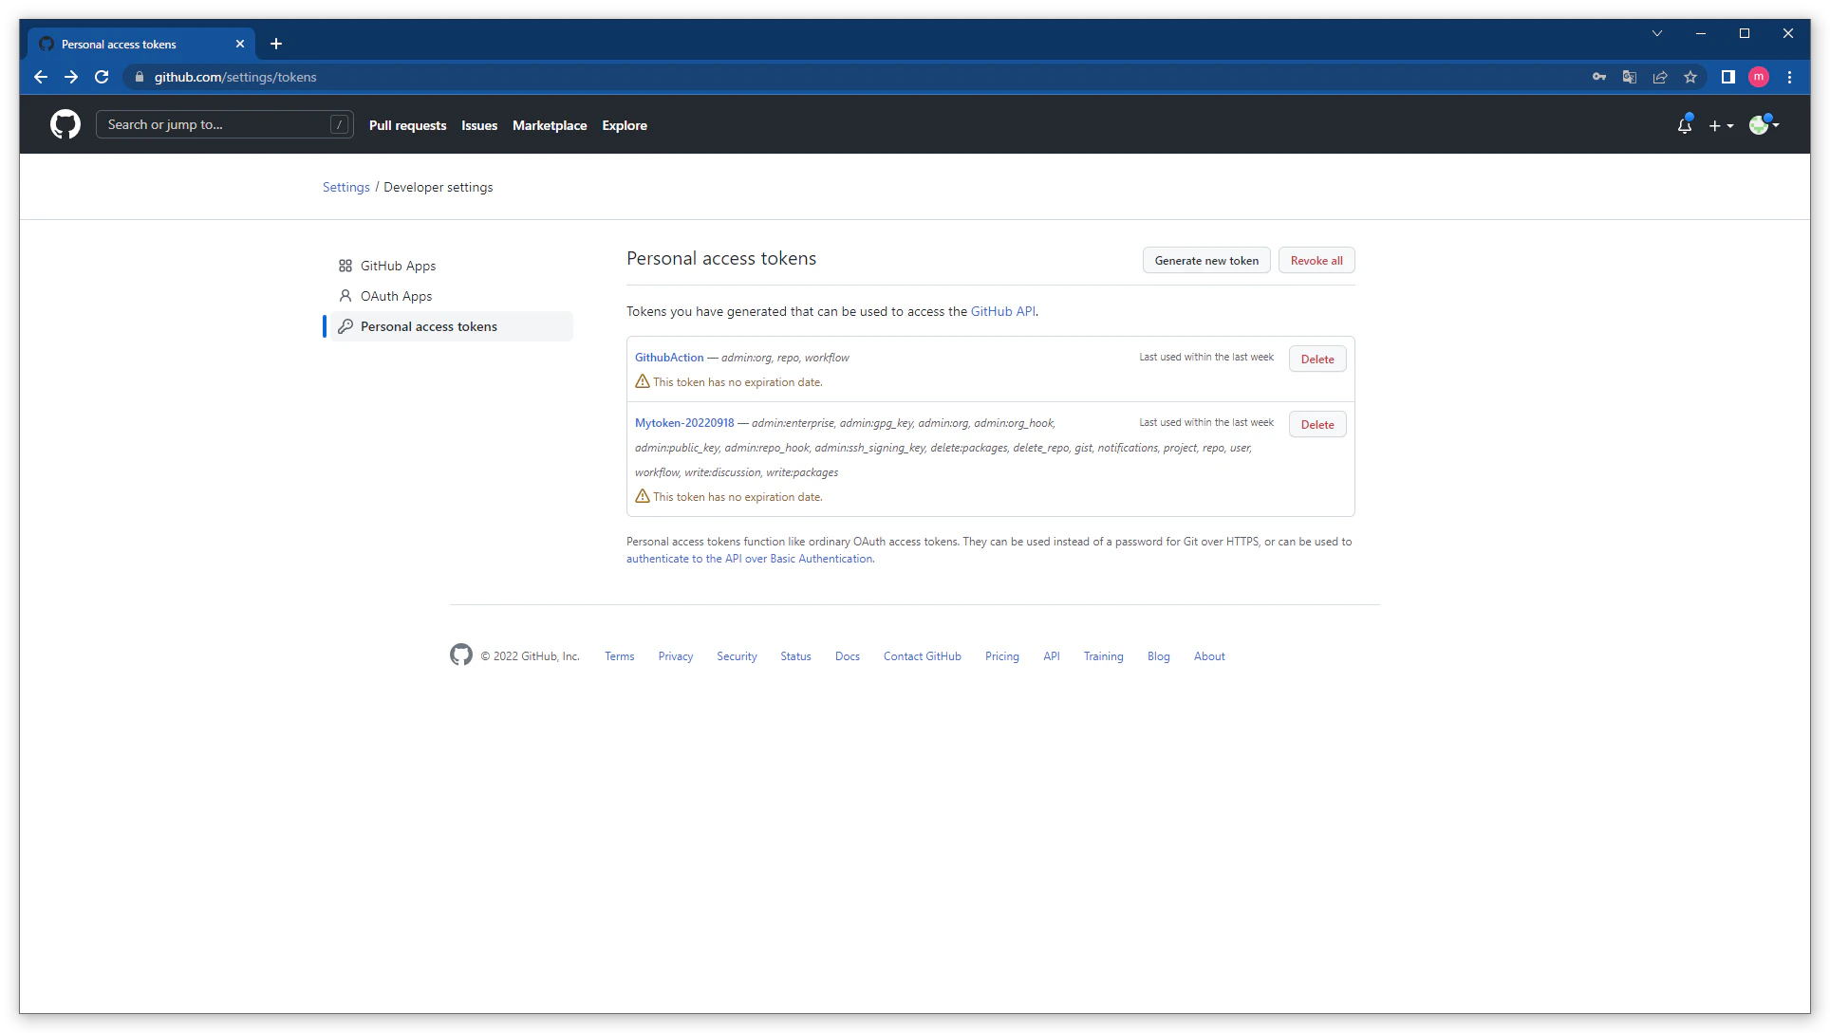The width and height of the screenshot is (1830, 1033).
Task: Go to Marketplace in the header
Action: pos(550,125)
